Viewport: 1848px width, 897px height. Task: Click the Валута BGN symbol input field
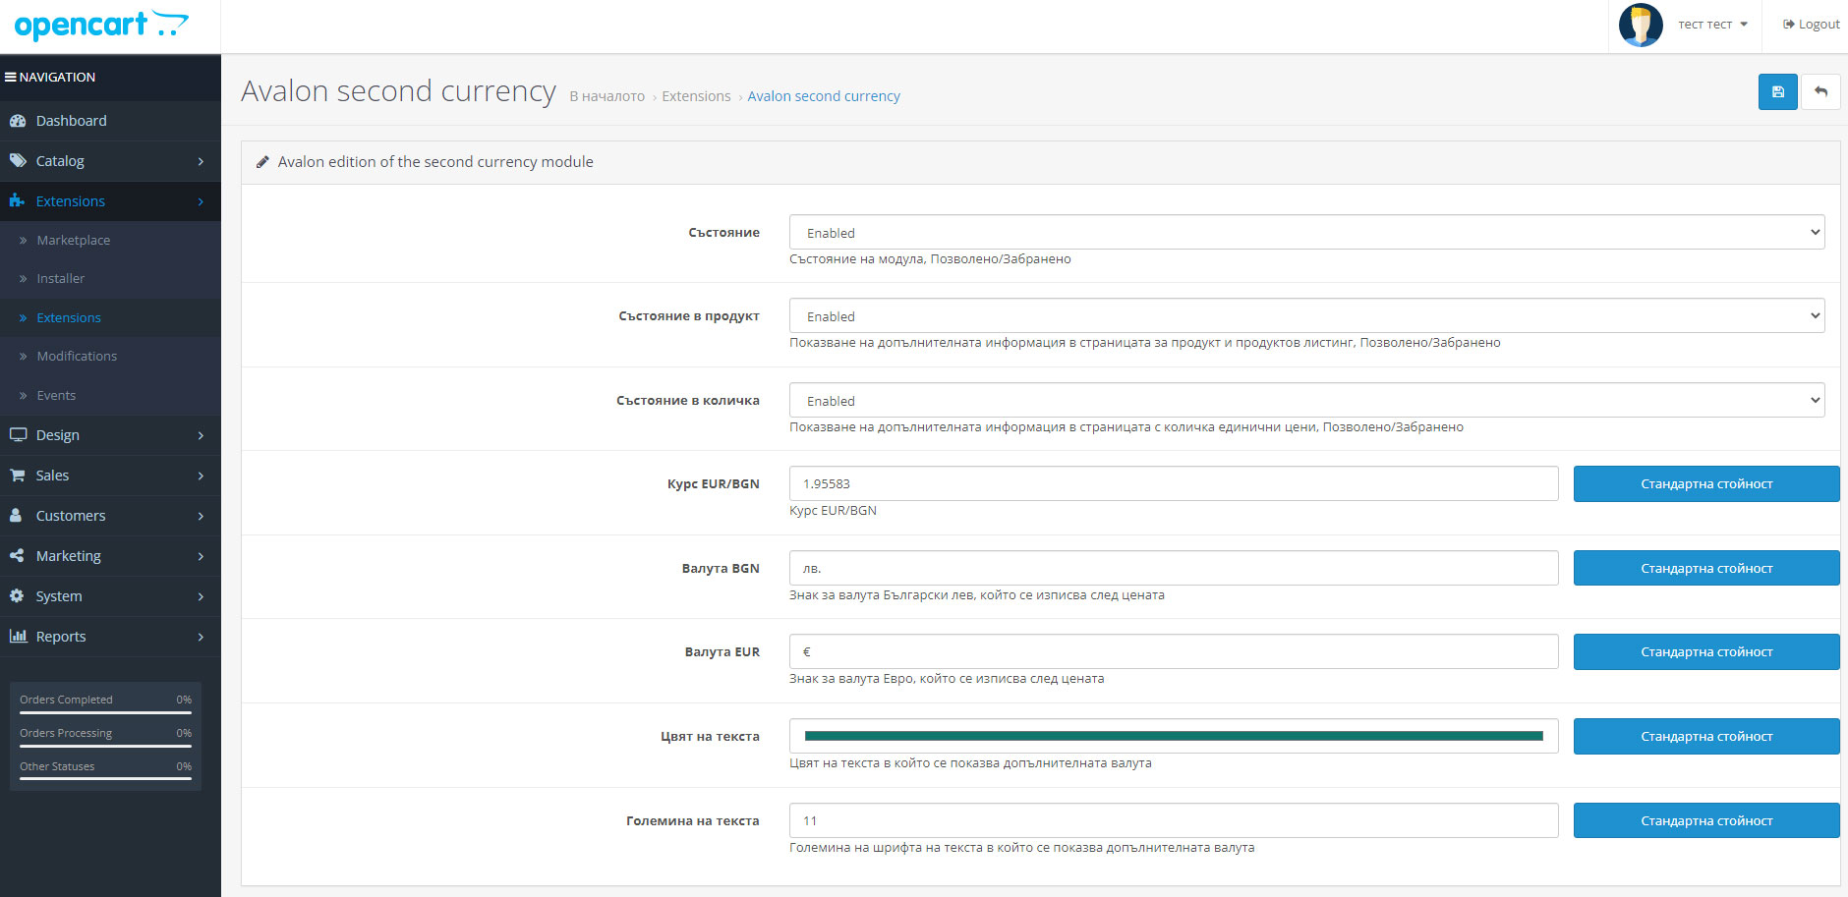point(1174,568)
